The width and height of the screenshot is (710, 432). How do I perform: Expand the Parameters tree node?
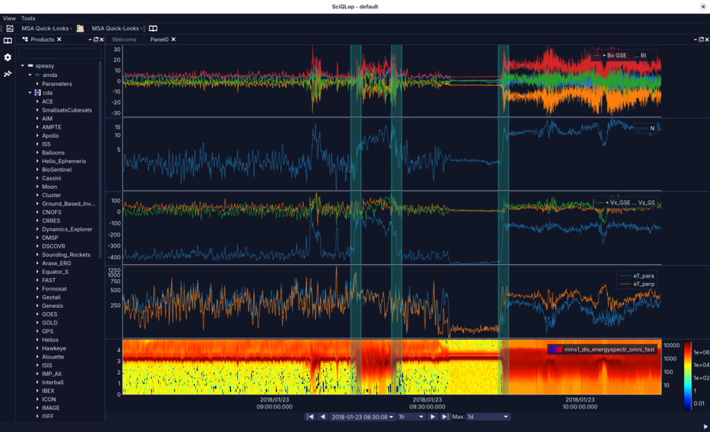coord(37,84)
